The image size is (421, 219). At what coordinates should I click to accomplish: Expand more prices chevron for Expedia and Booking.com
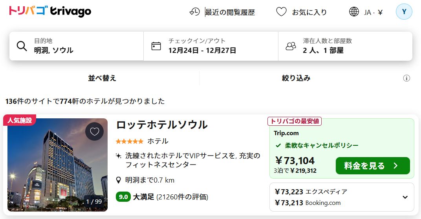(405, 197)
